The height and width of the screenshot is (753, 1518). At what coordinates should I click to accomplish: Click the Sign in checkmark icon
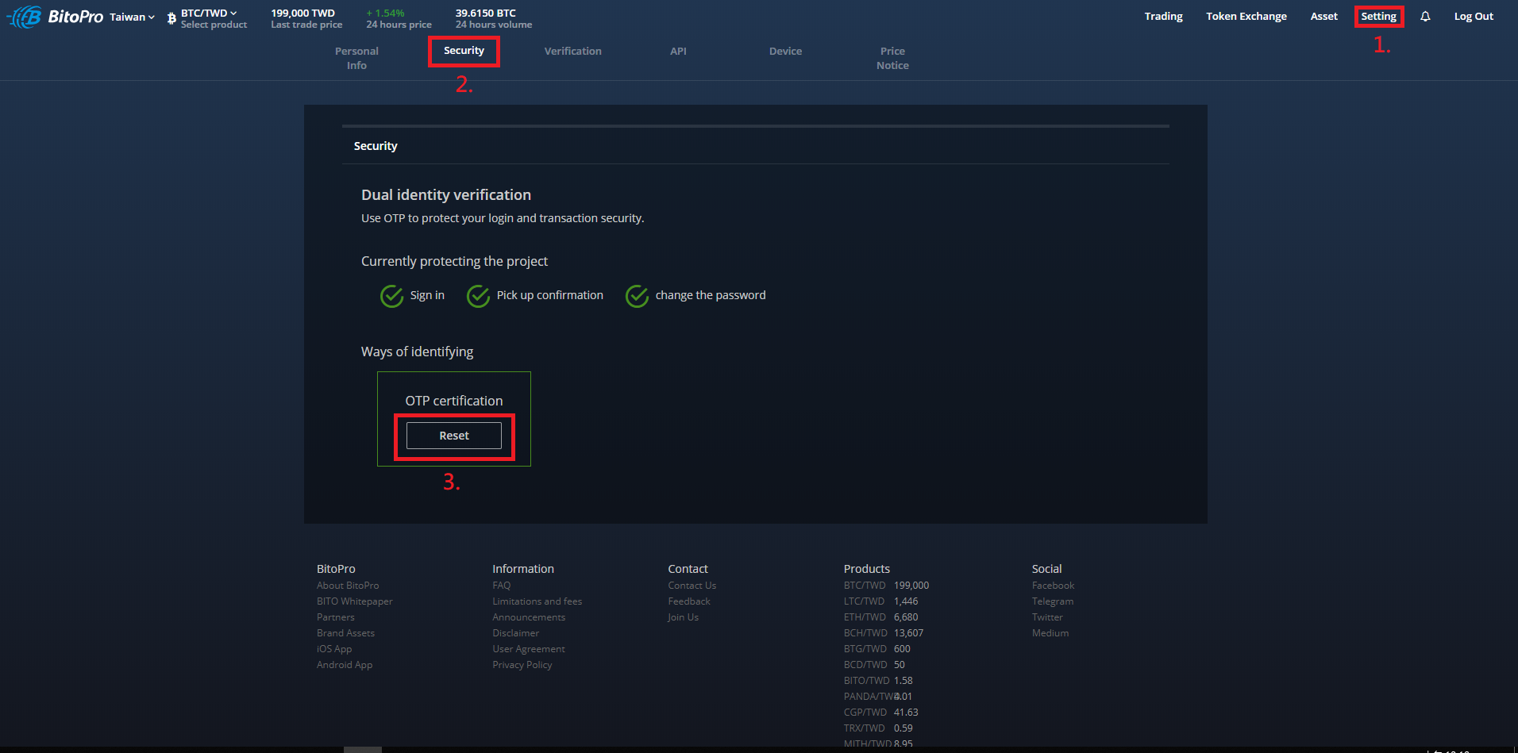[391, 295]
